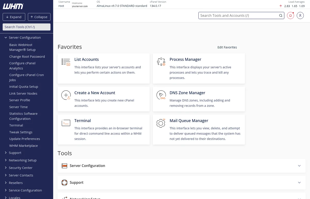Open Link Server Nodes
This screenshot has height=199, width=310.
23,93
